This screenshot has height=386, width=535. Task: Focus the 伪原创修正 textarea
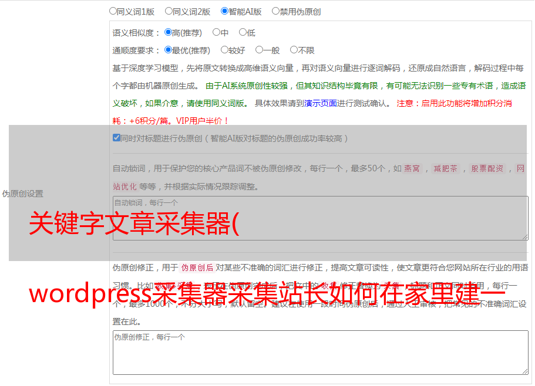click(x=321, y=353)
